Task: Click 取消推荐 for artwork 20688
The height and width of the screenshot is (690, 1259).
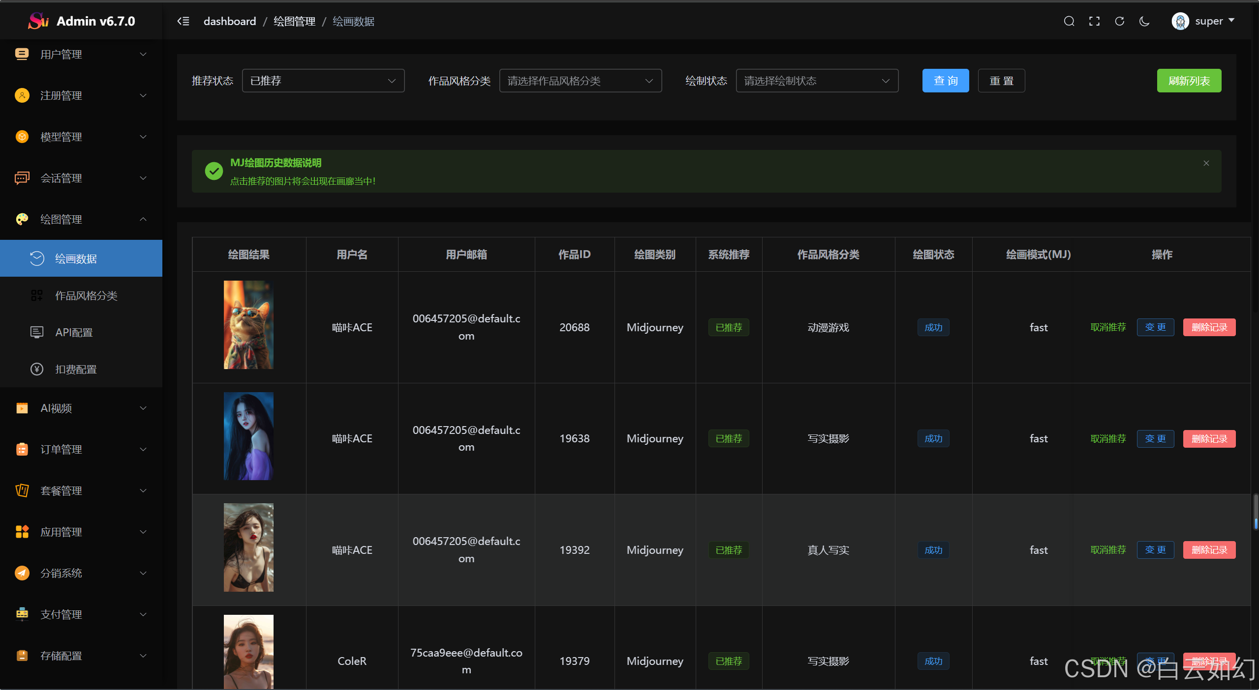Action: (1108, 327)
